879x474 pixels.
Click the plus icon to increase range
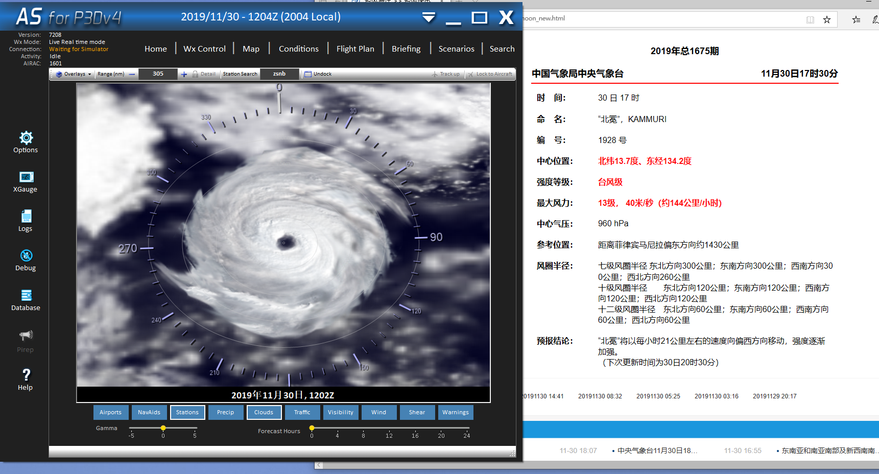pyautogui.click(x=184, y=74)
